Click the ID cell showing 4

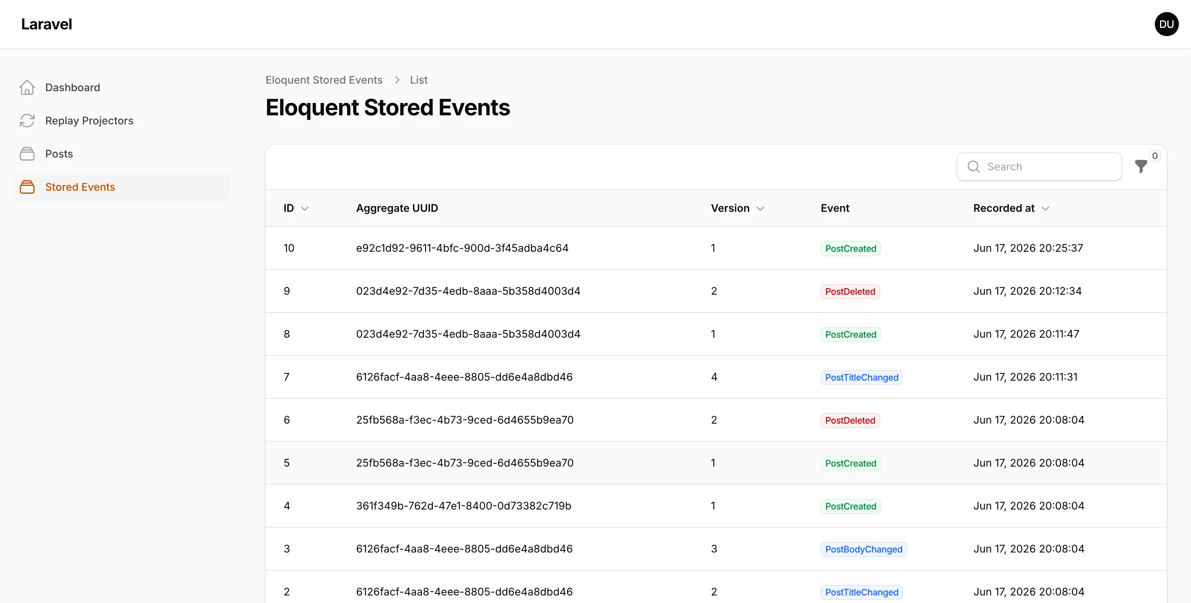point(287,506)
